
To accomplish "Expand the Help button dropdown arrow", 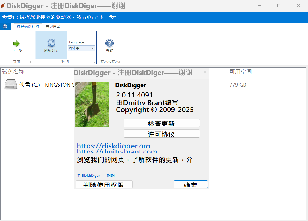I will pos(109,57).
